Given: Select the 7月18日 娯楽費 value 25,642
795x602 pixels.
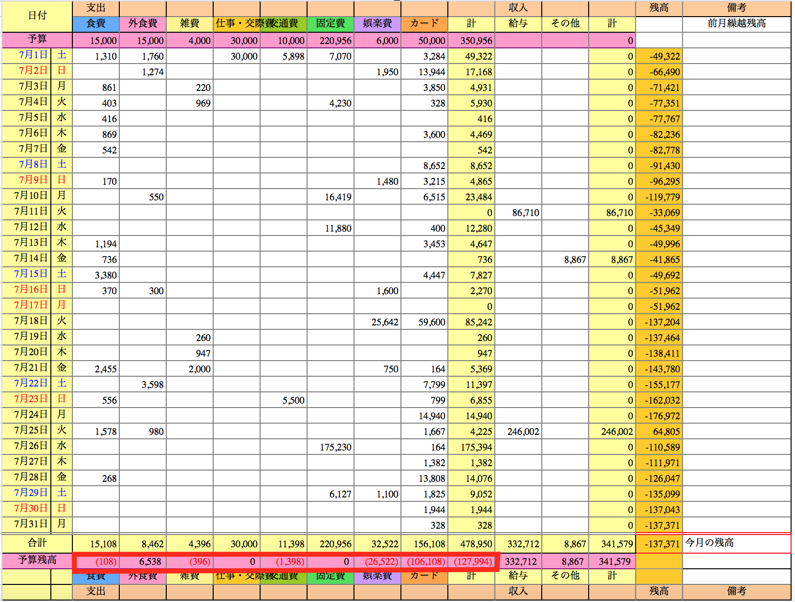Looking at the screenshot, I should (377, 322).
